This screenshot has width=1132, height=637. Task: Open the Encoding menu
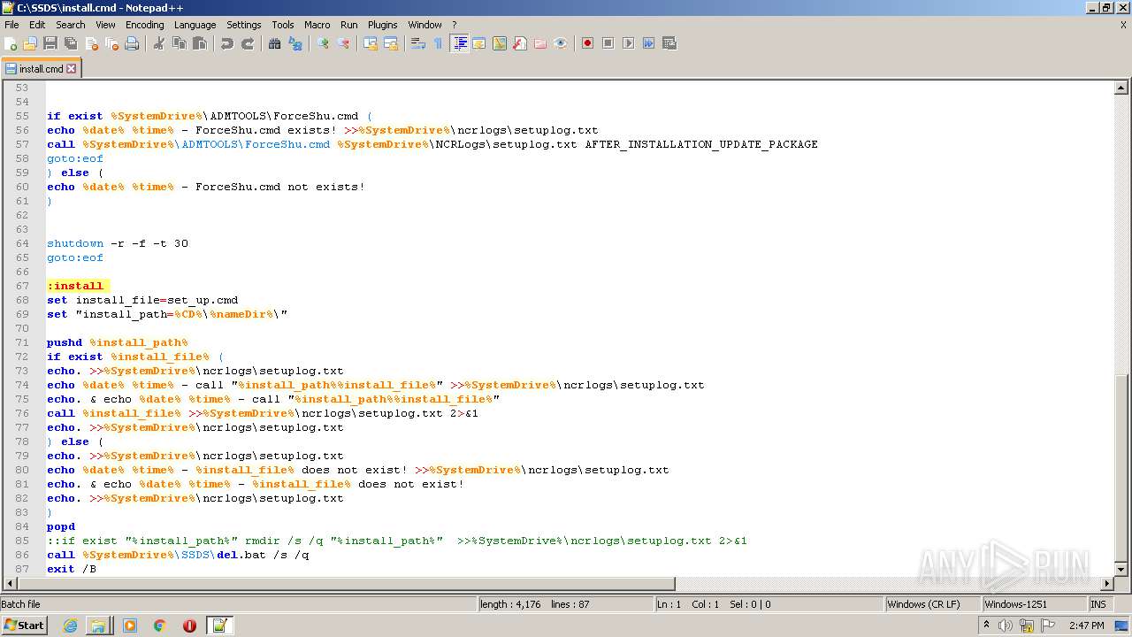144,25
